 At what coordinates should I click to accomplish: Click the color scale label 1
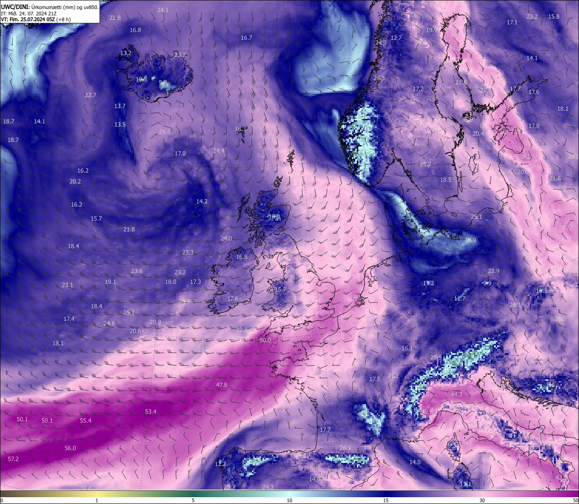click(97, 500)
